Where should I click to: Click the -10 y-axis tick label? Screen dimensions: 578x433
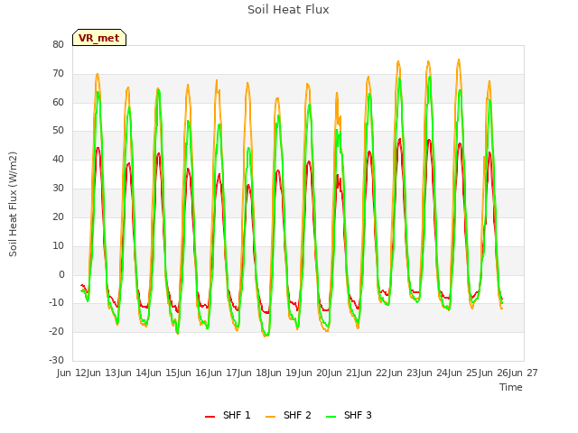click(56, 303)
